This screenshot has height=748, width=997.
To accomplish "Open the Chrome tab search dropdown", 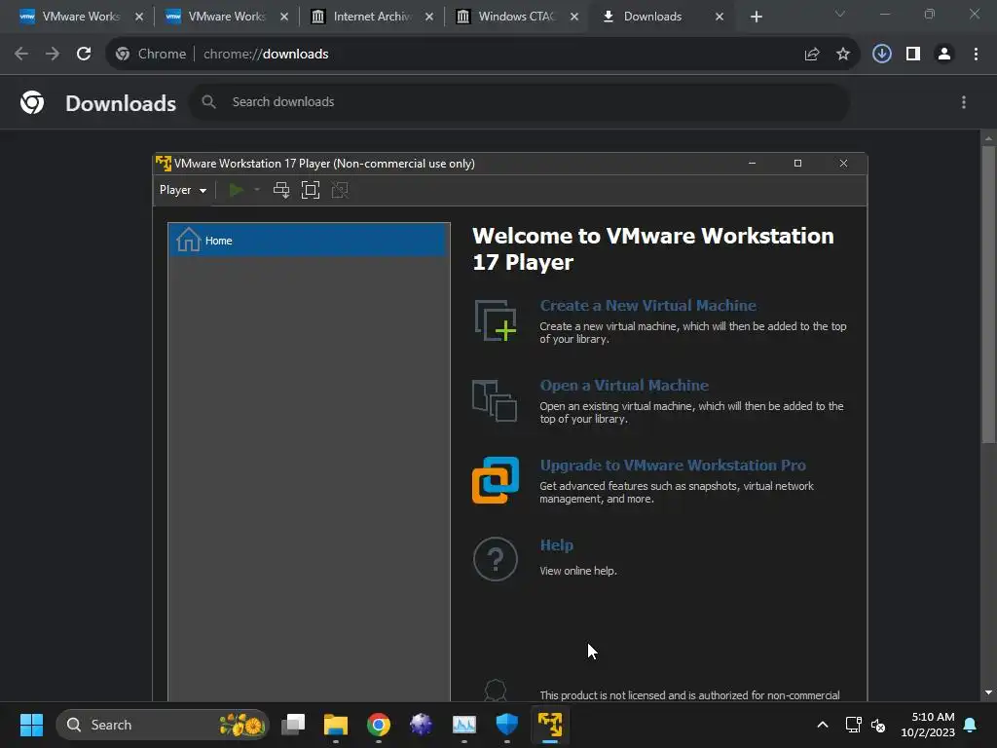I will point(840,14).
